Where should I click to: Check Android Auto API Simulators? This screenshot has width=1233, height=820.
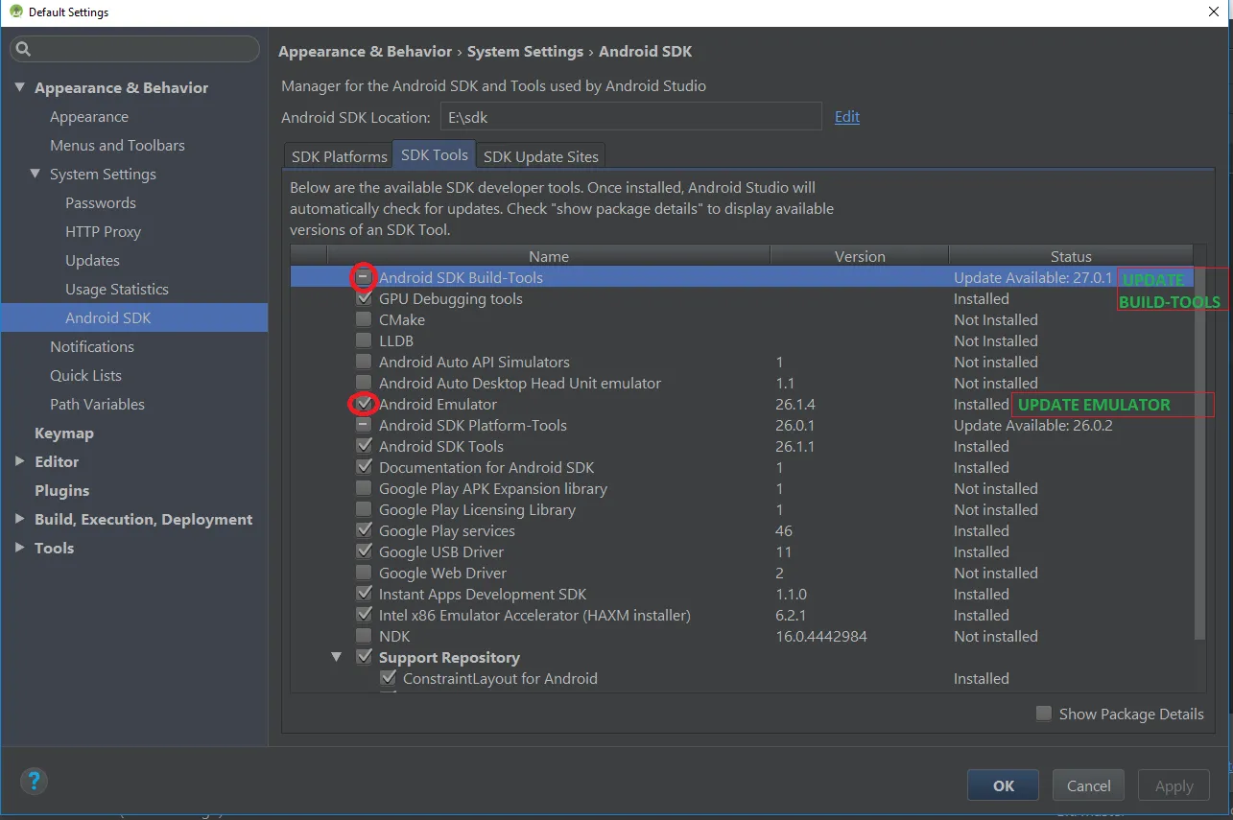pos(364,363)
